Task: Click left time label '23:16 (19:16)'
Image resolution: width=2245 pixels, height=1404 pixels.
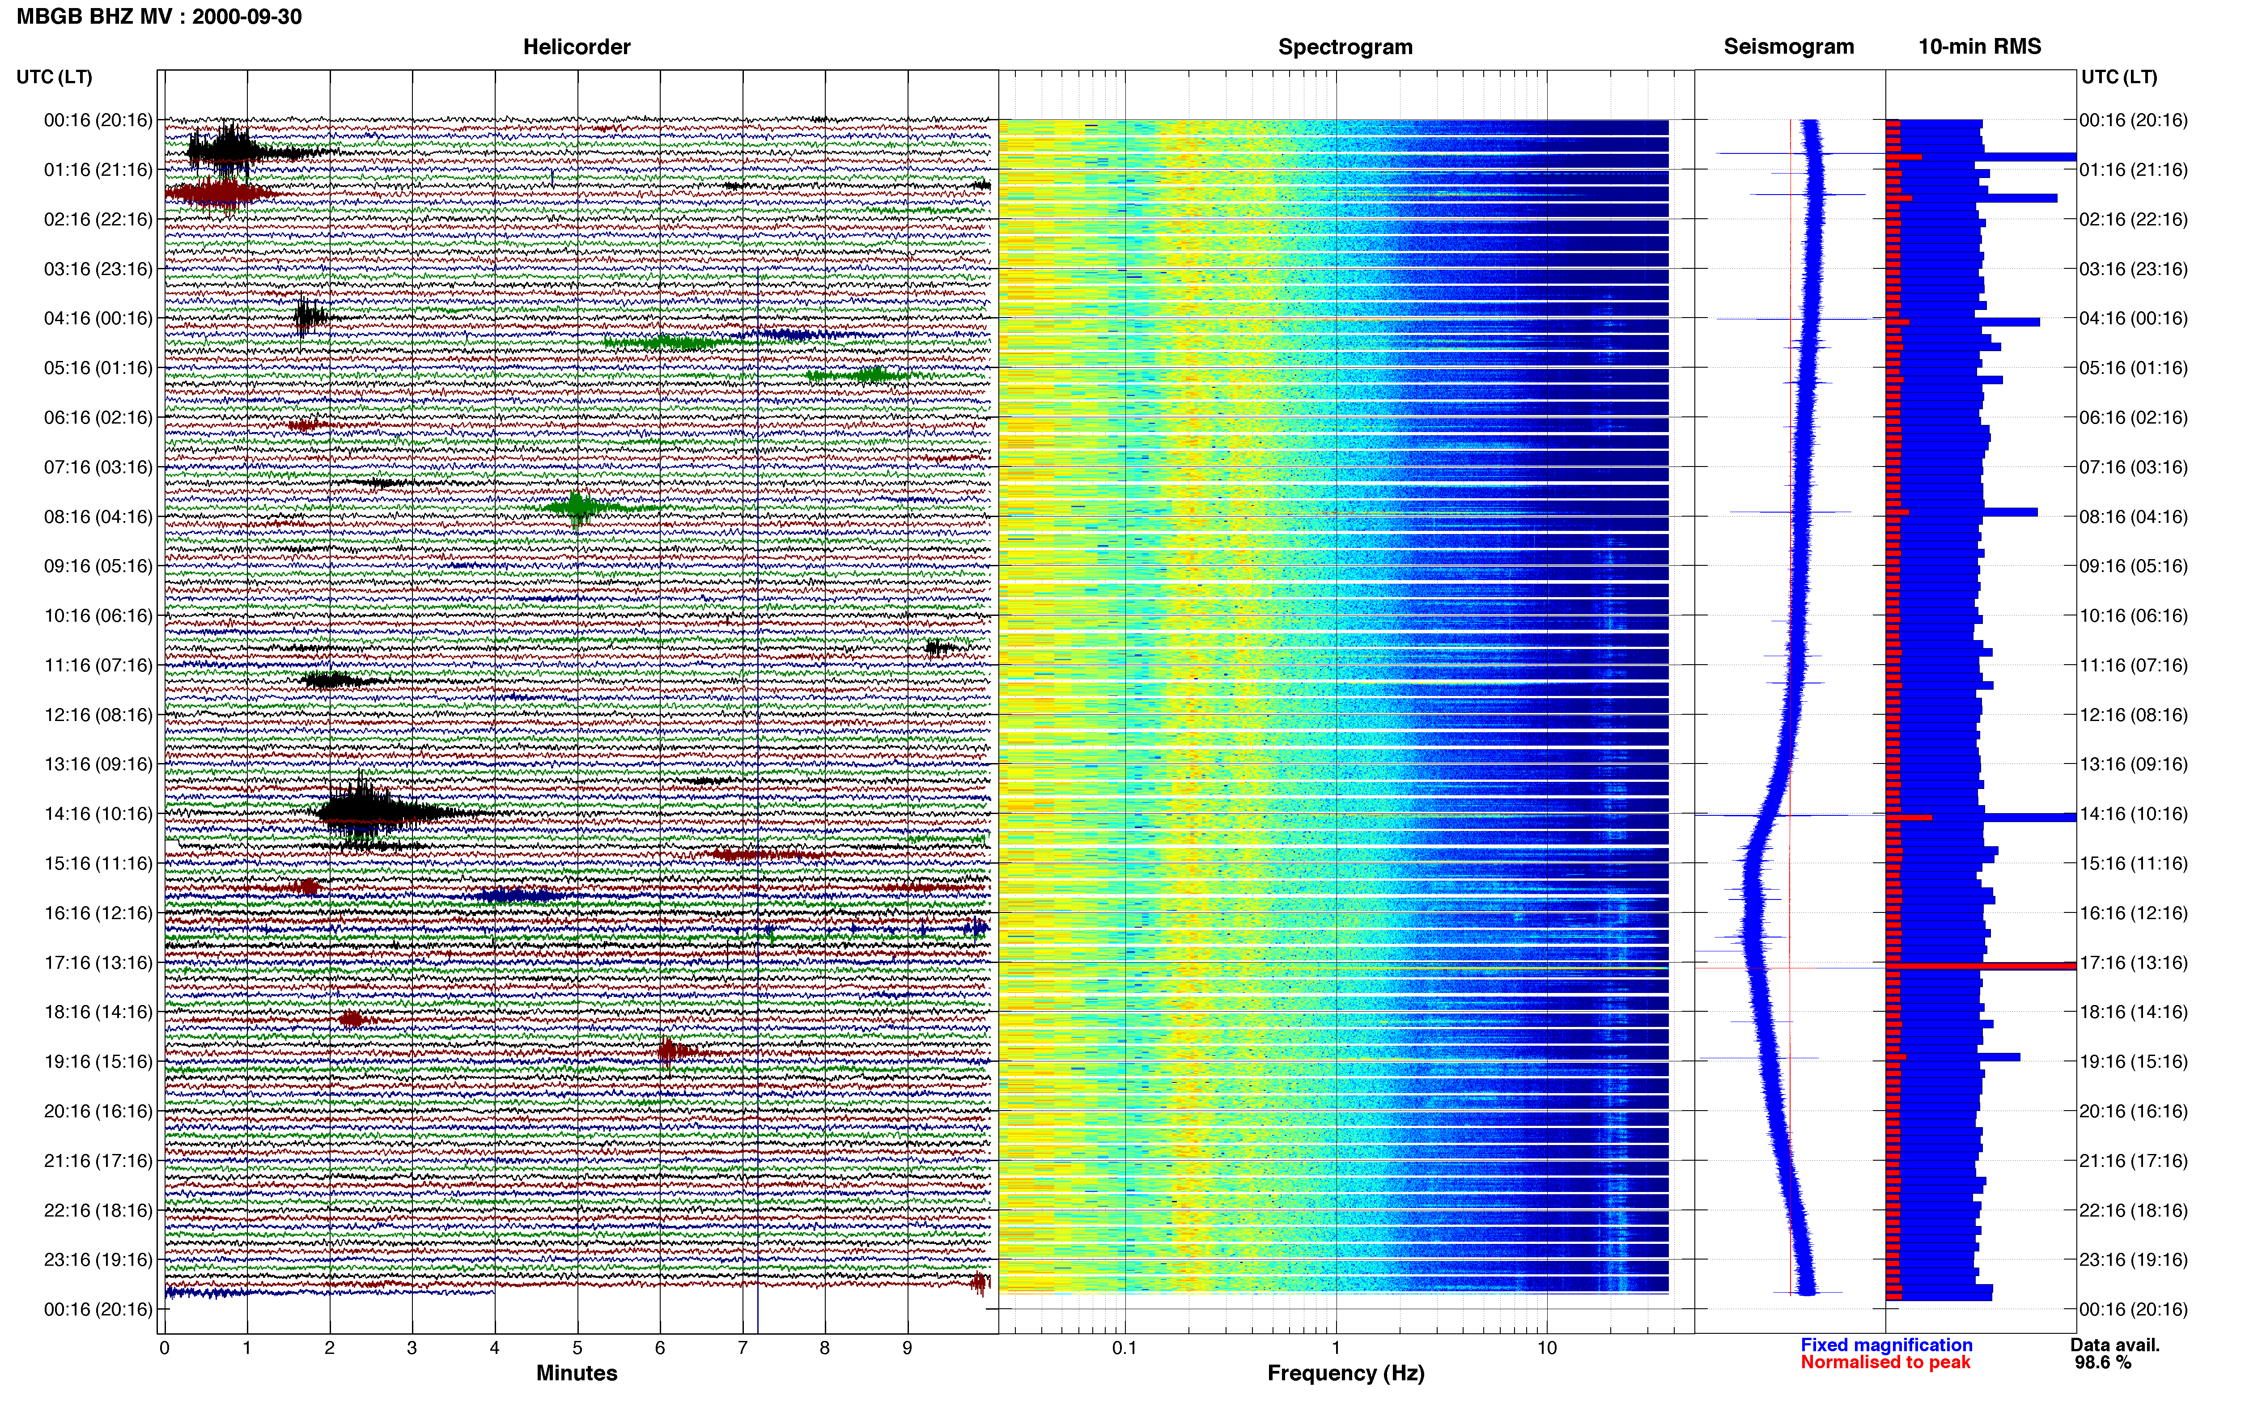Action: point(98,1260)
